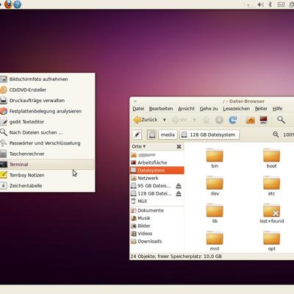This screenshot has width=294, height=294.
Task: Select Arbeitsfläche in the sidebar
Action: tap(157, 162)
